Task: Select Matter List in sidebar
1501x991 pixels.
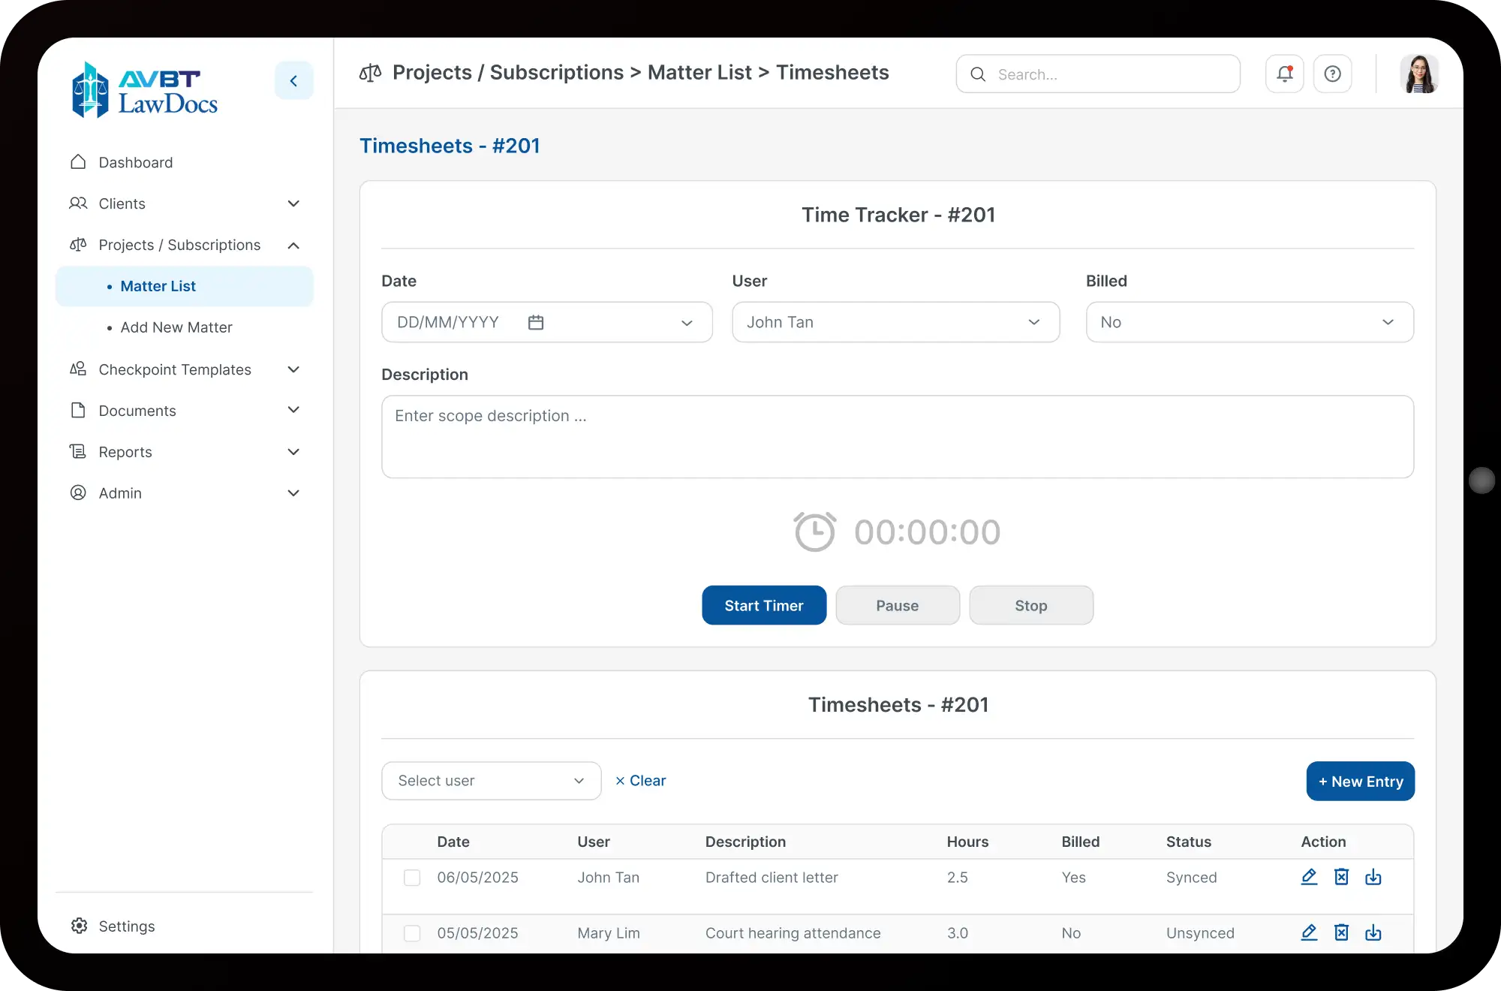Action: 185,286
